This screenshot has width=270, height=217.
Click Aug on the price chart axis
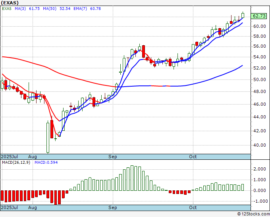[33, 157]
